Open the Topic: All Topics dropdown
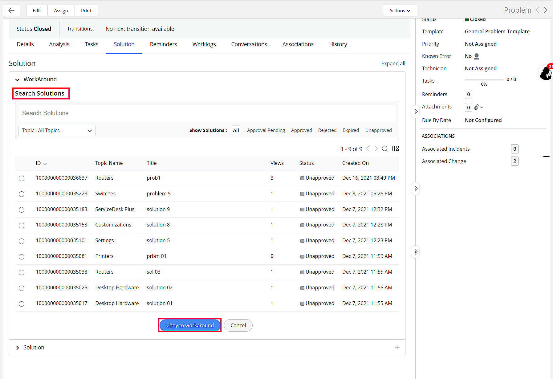This screenshot has width=553, height=379. pyautogui.click(x=57, y=130)
